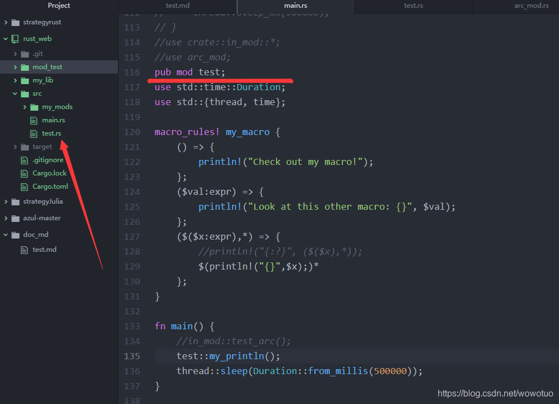Expand the strategyrust folder
Screen dimensions: 559x404
6,22
